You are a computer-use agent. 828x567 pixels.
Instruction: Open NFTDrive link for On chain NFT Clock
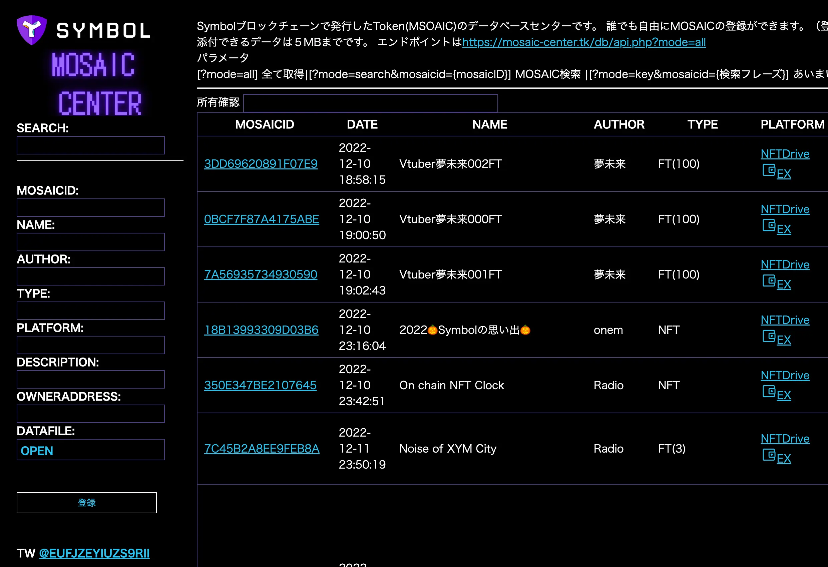coord(785,376)
